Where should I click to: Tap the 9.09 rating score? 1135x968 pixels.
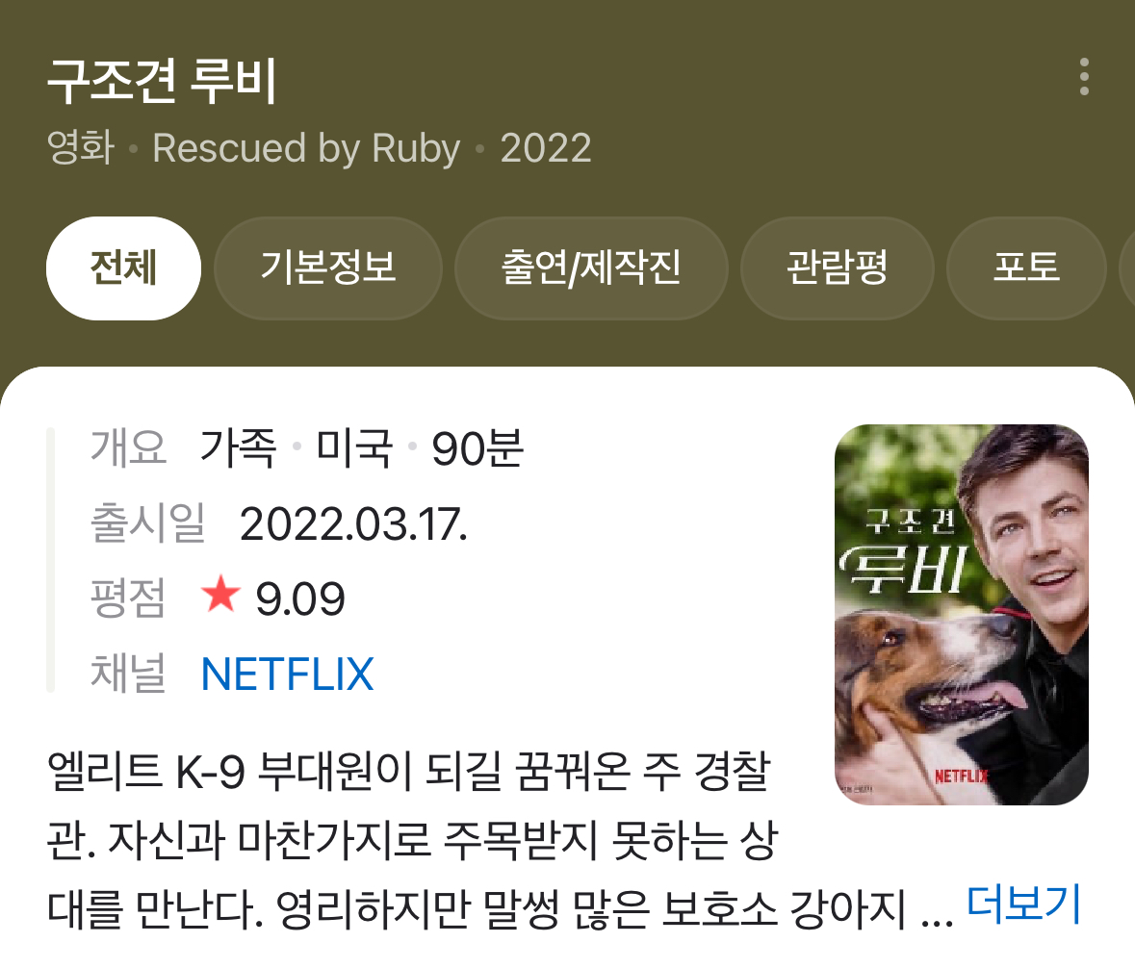[300, 599]
